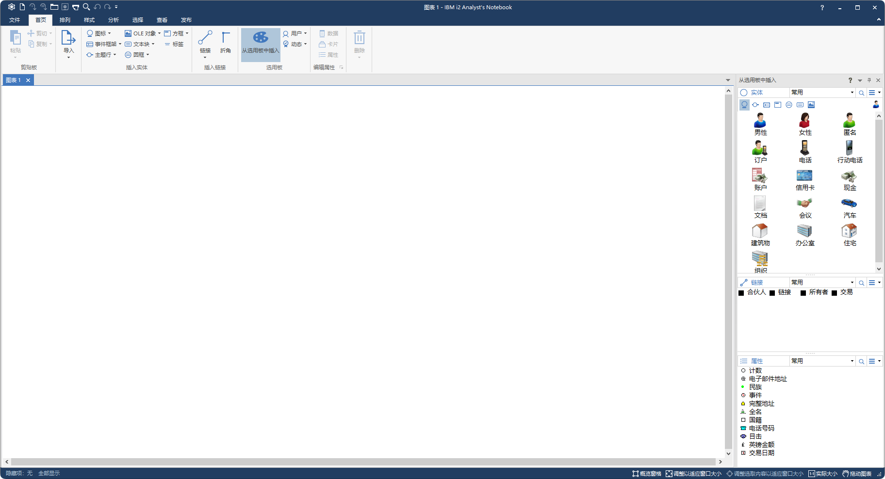This screenshot has width=885, height=479.
Task: Click the black swatch beside 合伙人 link type
Action: click(x=741, y=293)
